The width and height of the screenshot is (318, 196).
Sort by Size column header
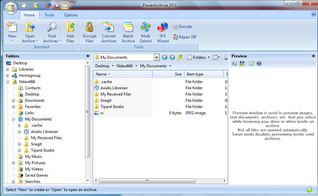tap(168, 74)
